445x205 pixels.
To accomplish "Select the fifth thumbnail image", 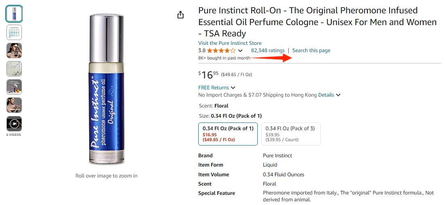I will point(14,87).
